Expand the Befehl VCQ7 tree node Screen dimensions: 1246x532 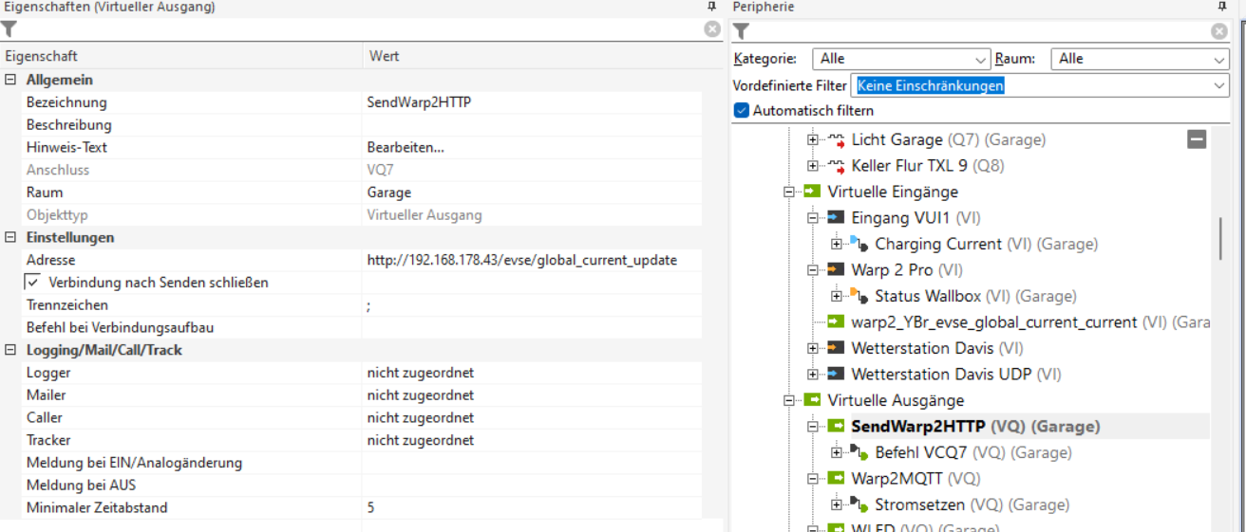click(836, 452)
